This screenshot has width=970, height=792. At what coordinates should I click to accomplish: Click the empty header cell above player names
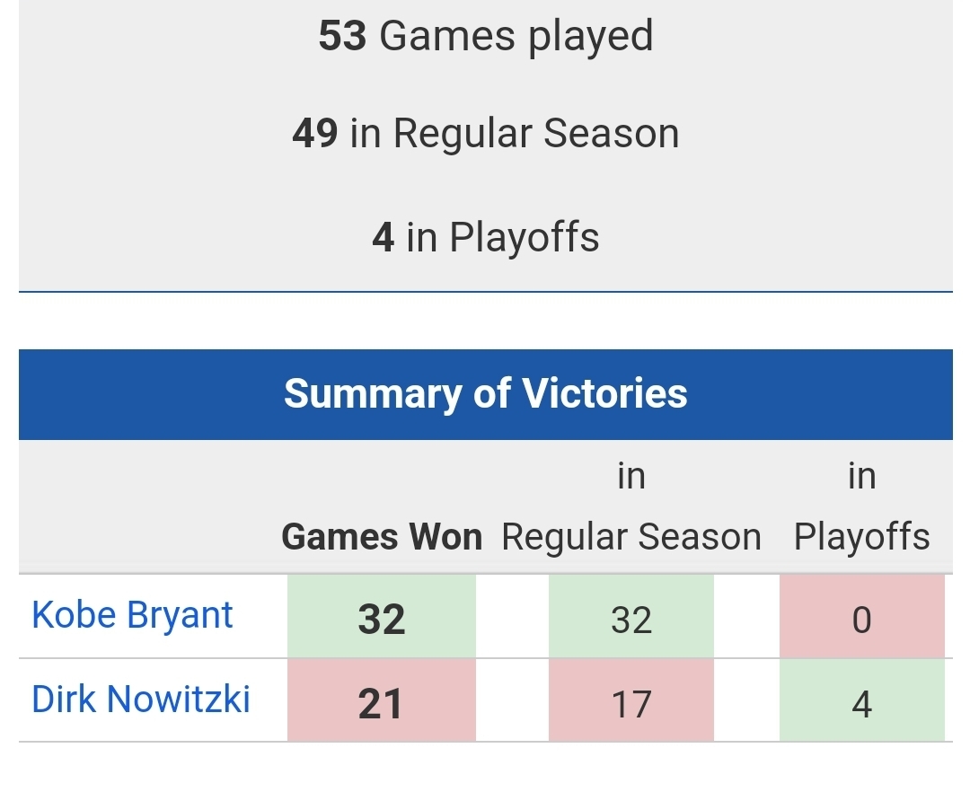pyautogui.click(x=148, y=507)
